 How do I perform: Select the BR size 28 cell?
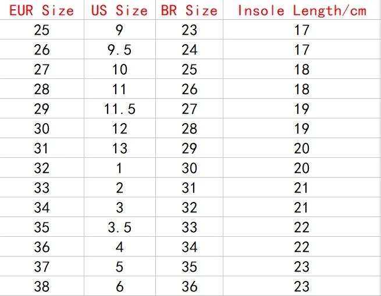[x=189, y=128]
